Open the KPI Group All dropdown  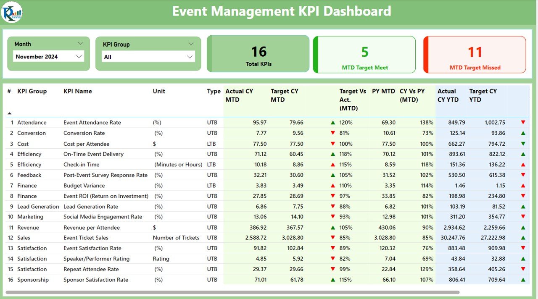(148, 57)
